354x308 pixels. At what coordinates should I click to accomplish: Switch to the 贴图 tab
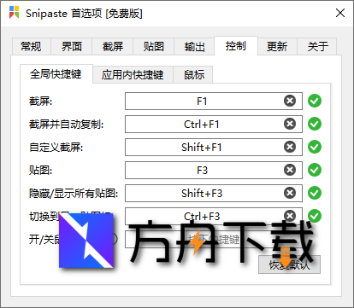(x=154, y=46)
